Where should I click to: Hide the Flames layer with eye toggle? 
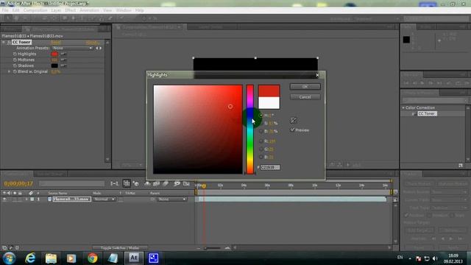[4, 199]
